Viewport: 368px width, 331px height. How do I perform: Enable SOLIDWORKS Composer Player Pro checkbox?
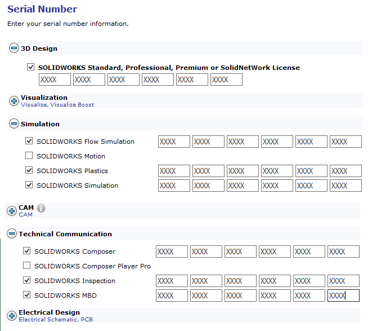[x=27, y=266]
